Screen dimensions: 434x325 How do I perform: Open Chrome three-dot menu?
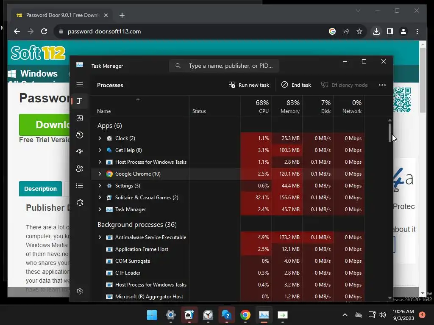pos(417,31)
